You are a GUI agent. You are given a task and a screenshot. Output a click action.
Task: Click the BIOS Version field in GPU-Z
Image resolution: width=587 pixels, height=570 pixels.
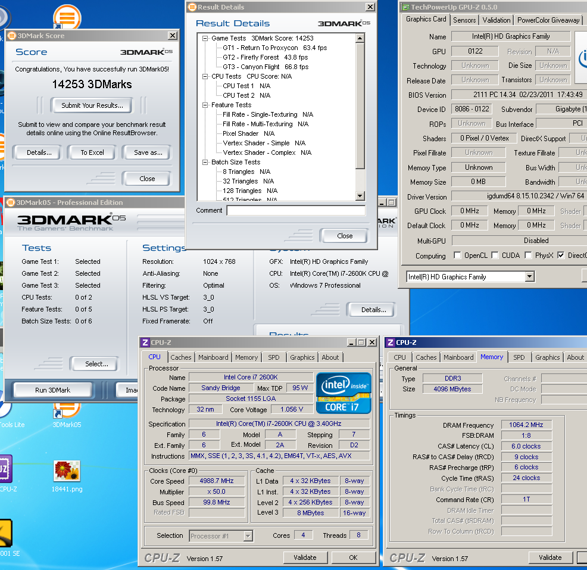click(x=519, y=95)
